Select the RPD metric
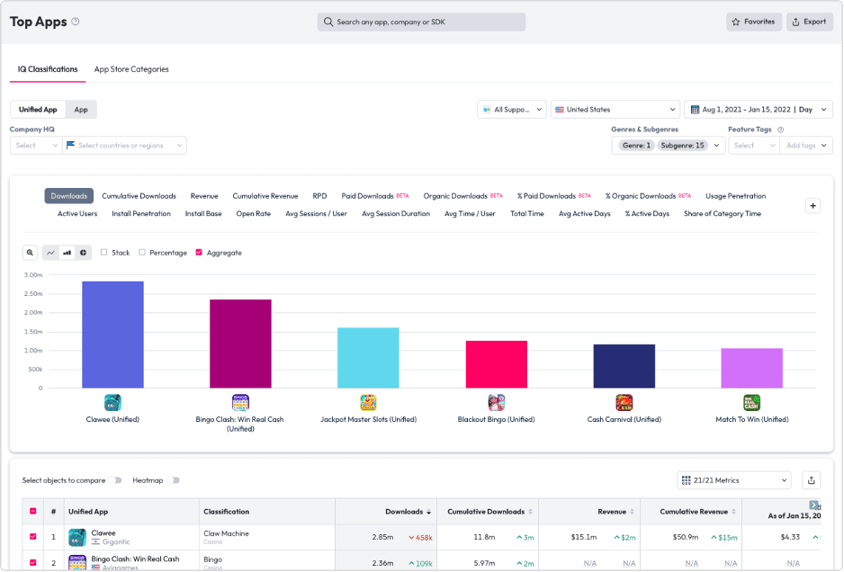 tap(319, 196)
